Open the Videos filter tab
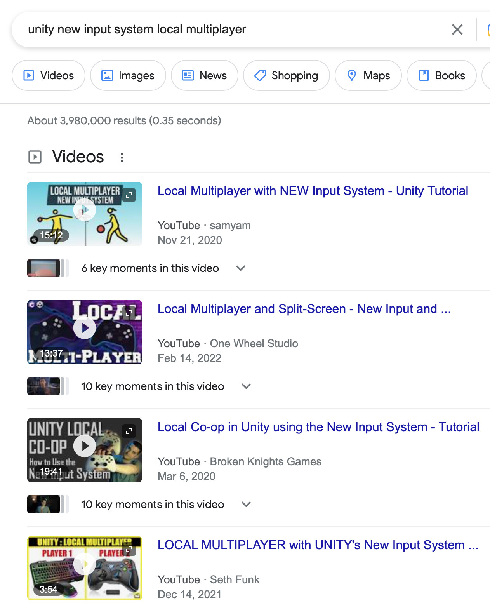This screenshot has width=490, height=609. 49,75
